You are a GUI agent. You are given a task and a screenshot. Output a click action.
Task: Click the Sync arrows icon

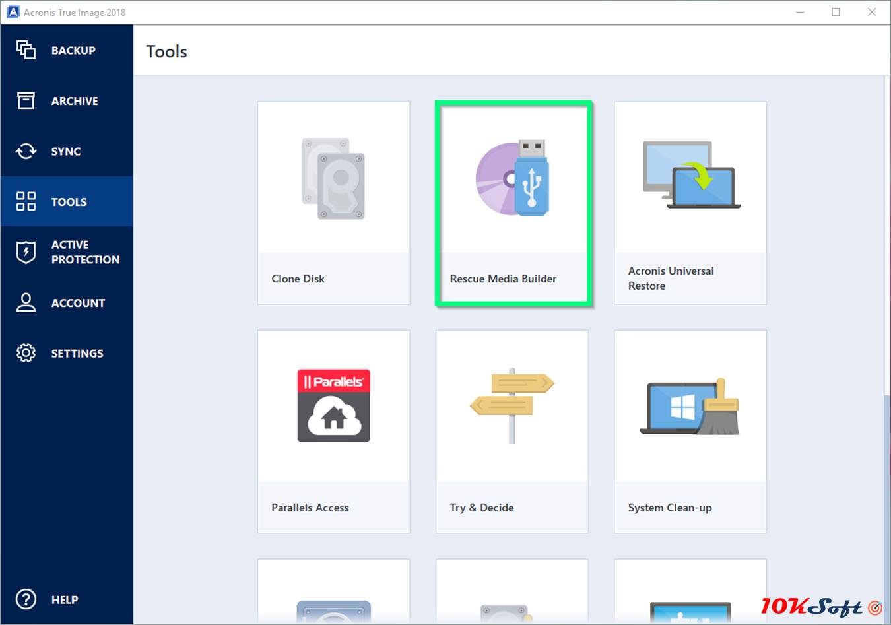26,151
